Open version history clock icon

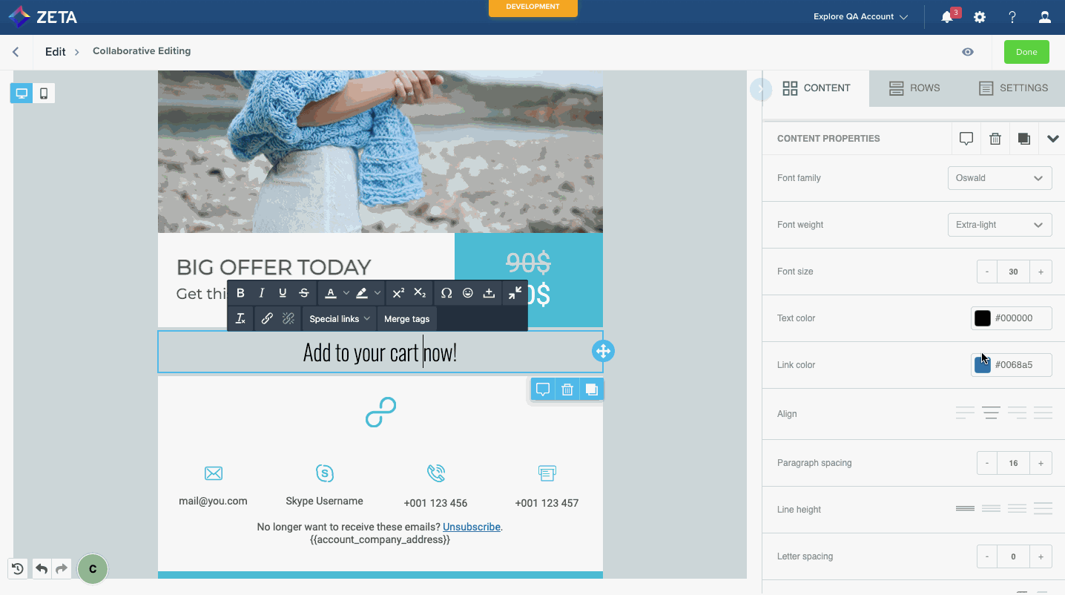(x=18, y=569)
